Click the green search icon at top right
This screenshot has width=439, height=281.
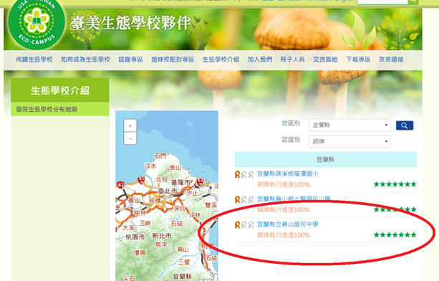(413, 1)
